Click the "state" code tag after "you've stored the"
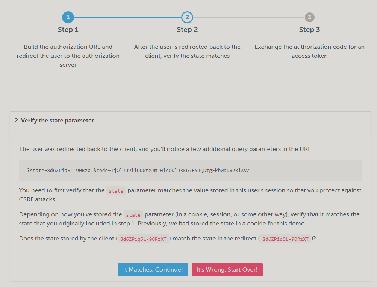The height and width of the screenshot is (287, 377). (x=133, y=215)
